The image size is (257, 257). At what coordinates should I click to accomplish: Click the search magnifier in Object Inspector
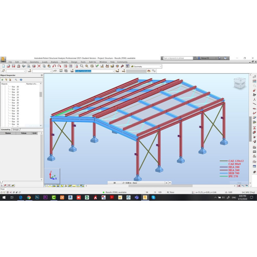click(16, 80)
